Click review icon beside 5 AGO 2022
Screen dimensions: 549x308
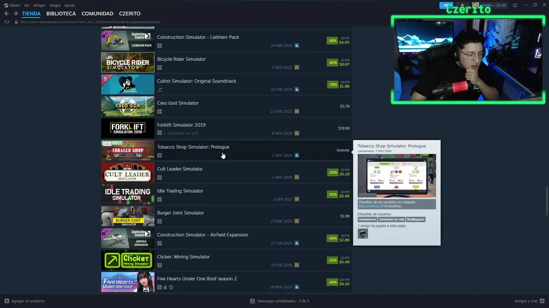point(297,68)
